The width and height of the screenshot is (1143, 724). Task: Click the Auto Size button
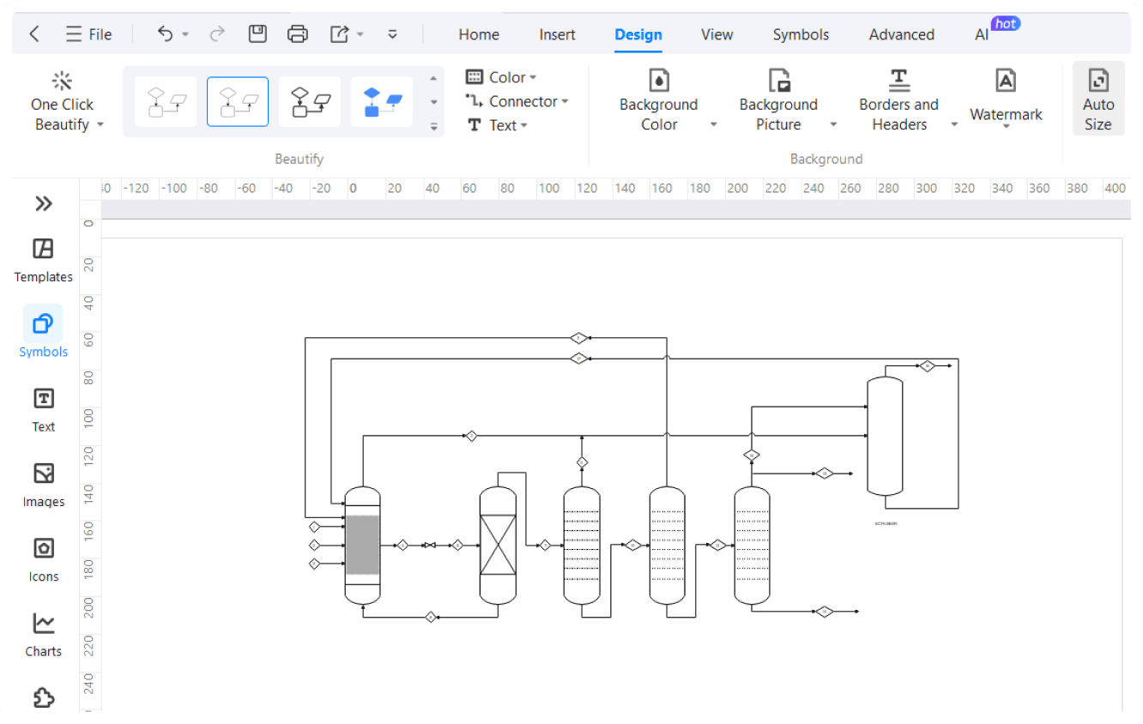(1098, 99)
